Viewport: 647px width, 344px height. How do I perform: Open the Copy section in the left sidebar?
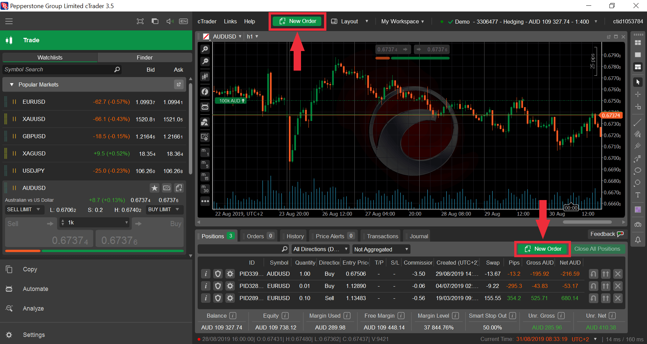[30, 269]
